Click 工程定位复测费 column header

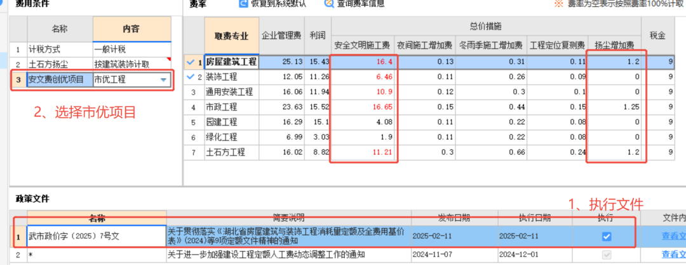558,46
